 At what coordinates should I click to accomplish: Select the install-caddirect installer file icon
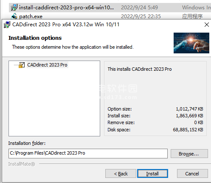[x=14, y=8]
